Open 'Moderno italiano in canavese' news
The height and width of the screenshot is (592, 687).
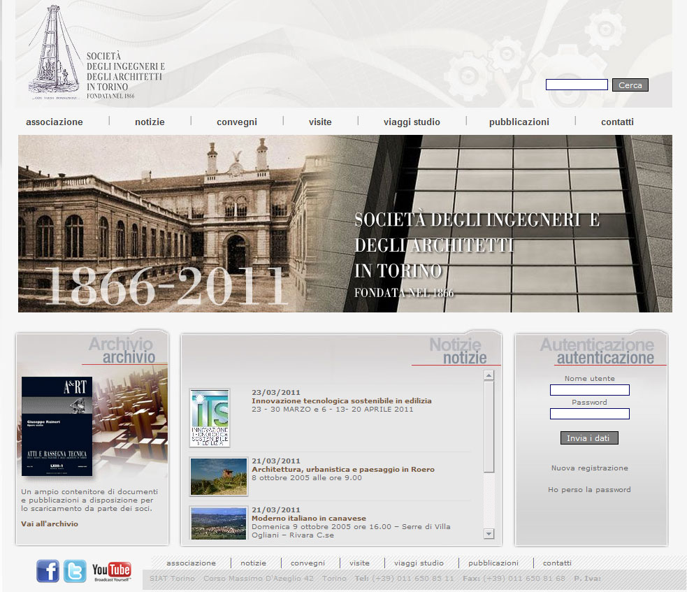(308, 519)
